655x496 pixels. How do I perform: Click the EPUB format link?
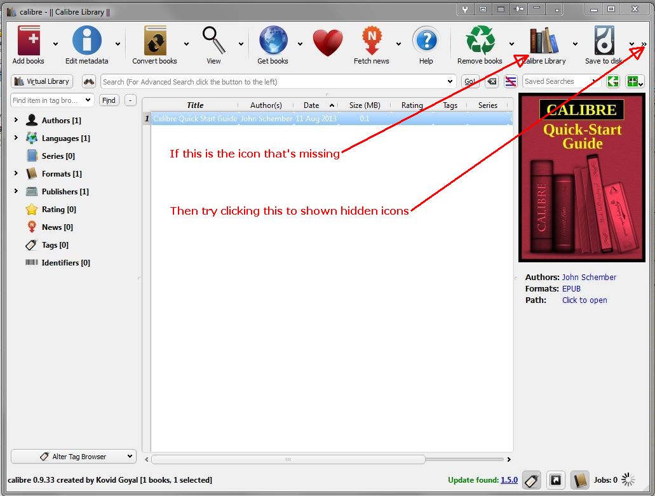click(x=571, y=288)
